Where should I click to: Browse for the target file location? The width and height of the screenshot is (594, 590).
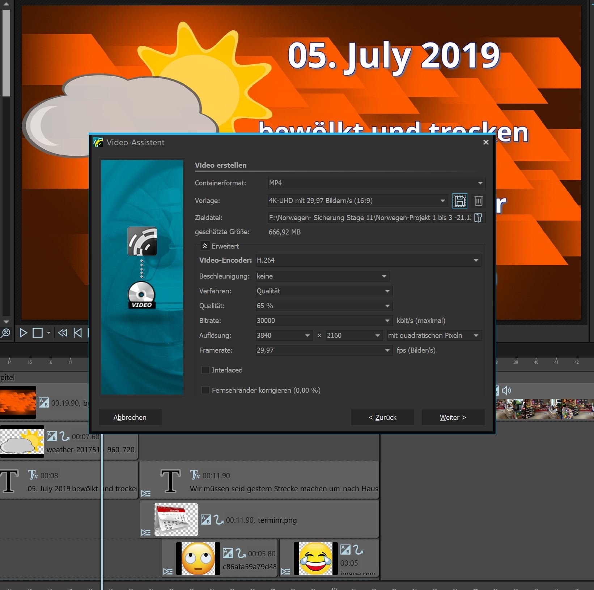click(478, 218)
